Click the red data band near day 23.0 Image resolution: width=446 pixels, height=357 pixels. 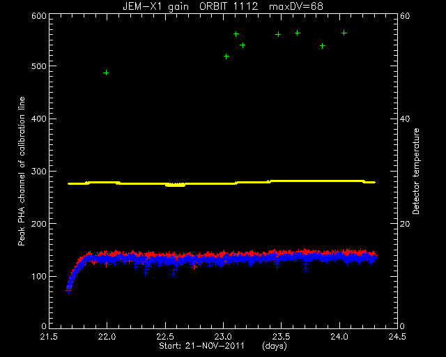[x=224, y=253]
